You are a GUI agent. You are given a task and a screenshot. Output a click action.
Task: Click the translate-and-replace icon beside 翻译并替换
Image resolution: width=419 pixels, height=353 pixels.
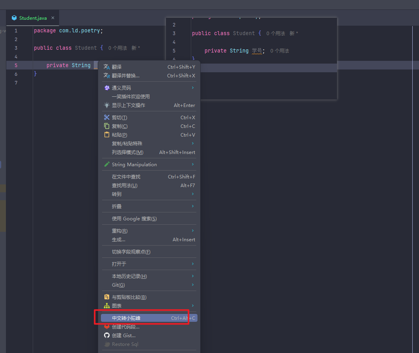click(x=106, y=76)
